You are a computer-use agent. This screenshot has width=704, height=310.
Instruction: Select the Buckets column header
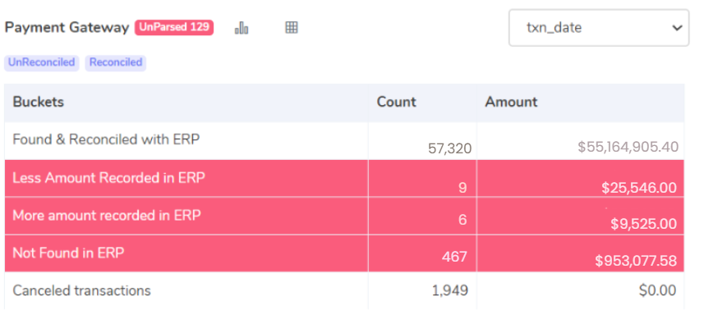[38, 103]
